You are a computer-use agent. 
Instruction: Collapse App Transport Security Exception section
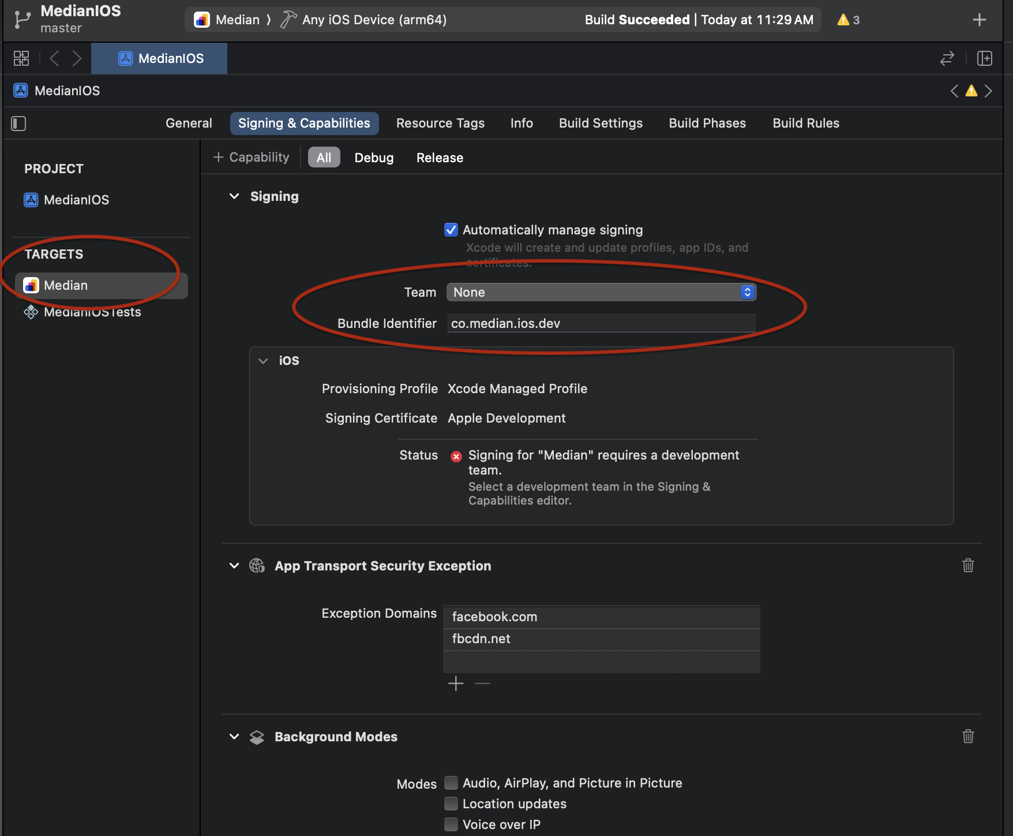pyautogui.click(x=234, y=566)
